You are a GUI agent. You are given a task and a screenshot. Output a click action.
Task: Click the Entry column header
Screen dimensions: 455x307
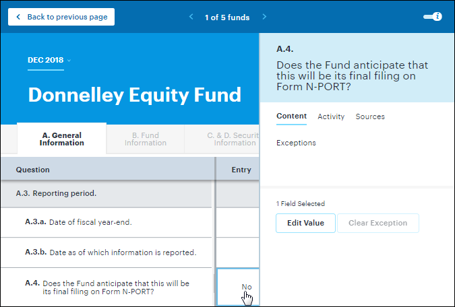[x=241, y=170]
